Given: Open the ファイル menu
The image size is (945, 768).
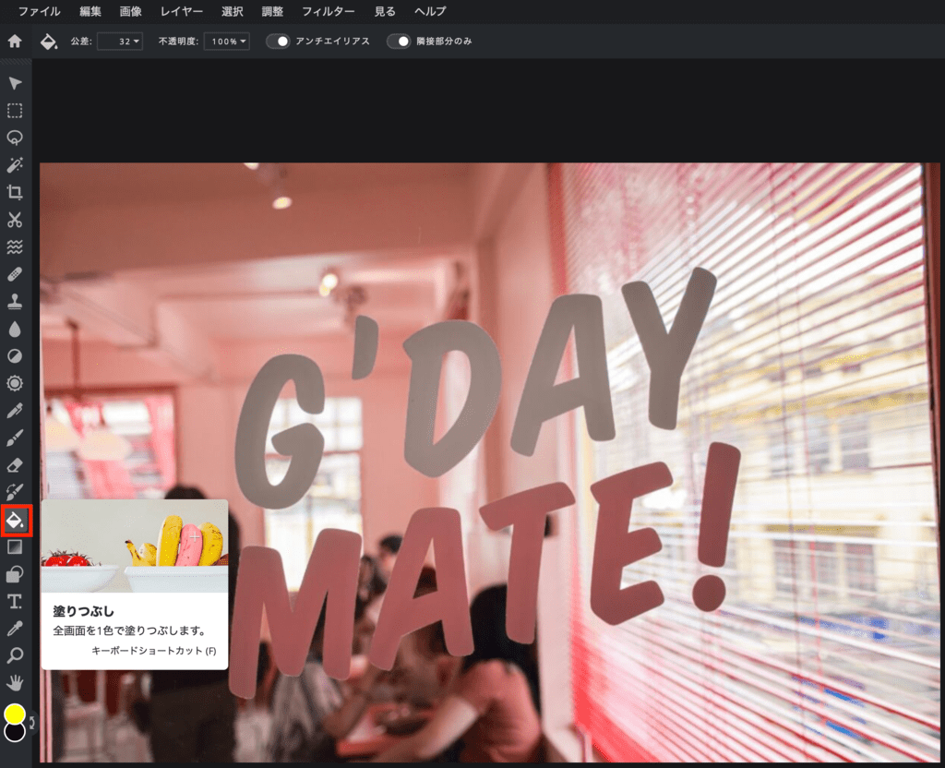Looking at the screenshot, I should 40,12.
